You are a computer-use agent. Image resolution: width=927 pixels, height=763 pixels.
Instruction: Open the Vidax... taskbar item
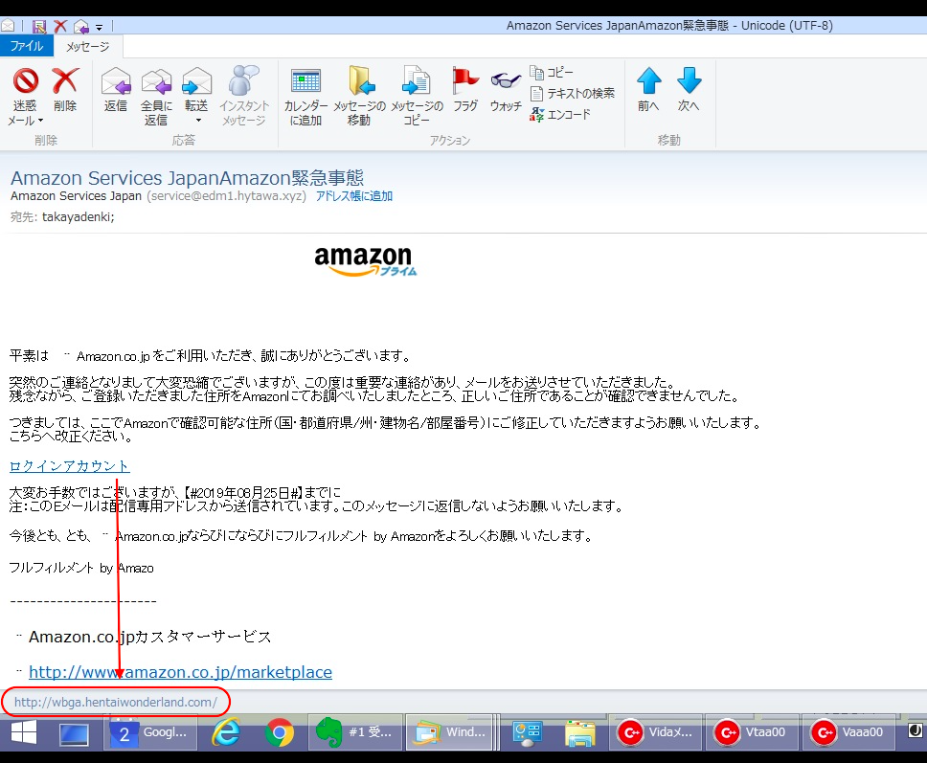click(x=655, y=732)
